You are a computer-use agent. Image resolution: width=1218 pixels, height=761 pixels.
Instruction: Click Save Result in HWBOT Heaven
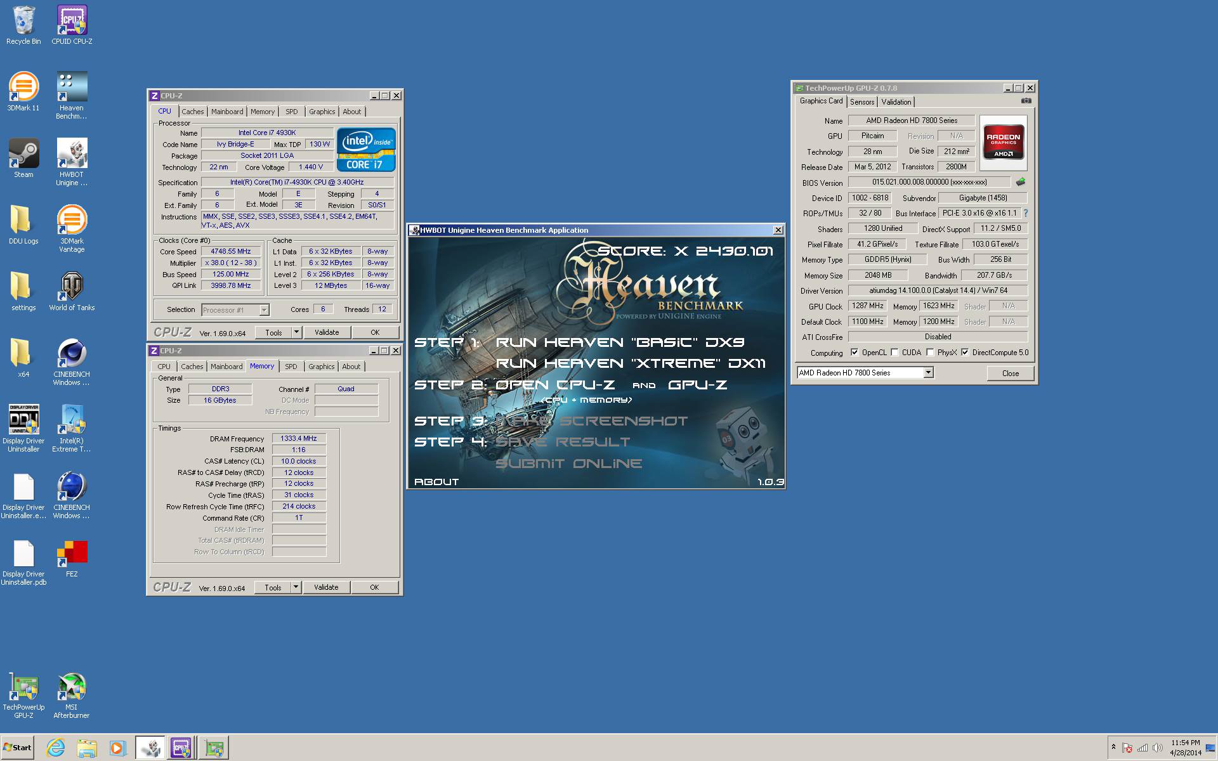[563, 442]
